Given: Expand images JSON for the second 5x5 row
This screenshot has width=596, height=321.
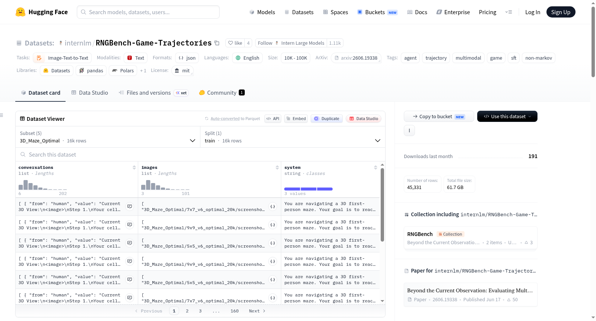Looking at the screenshot, I should (273, 280).
